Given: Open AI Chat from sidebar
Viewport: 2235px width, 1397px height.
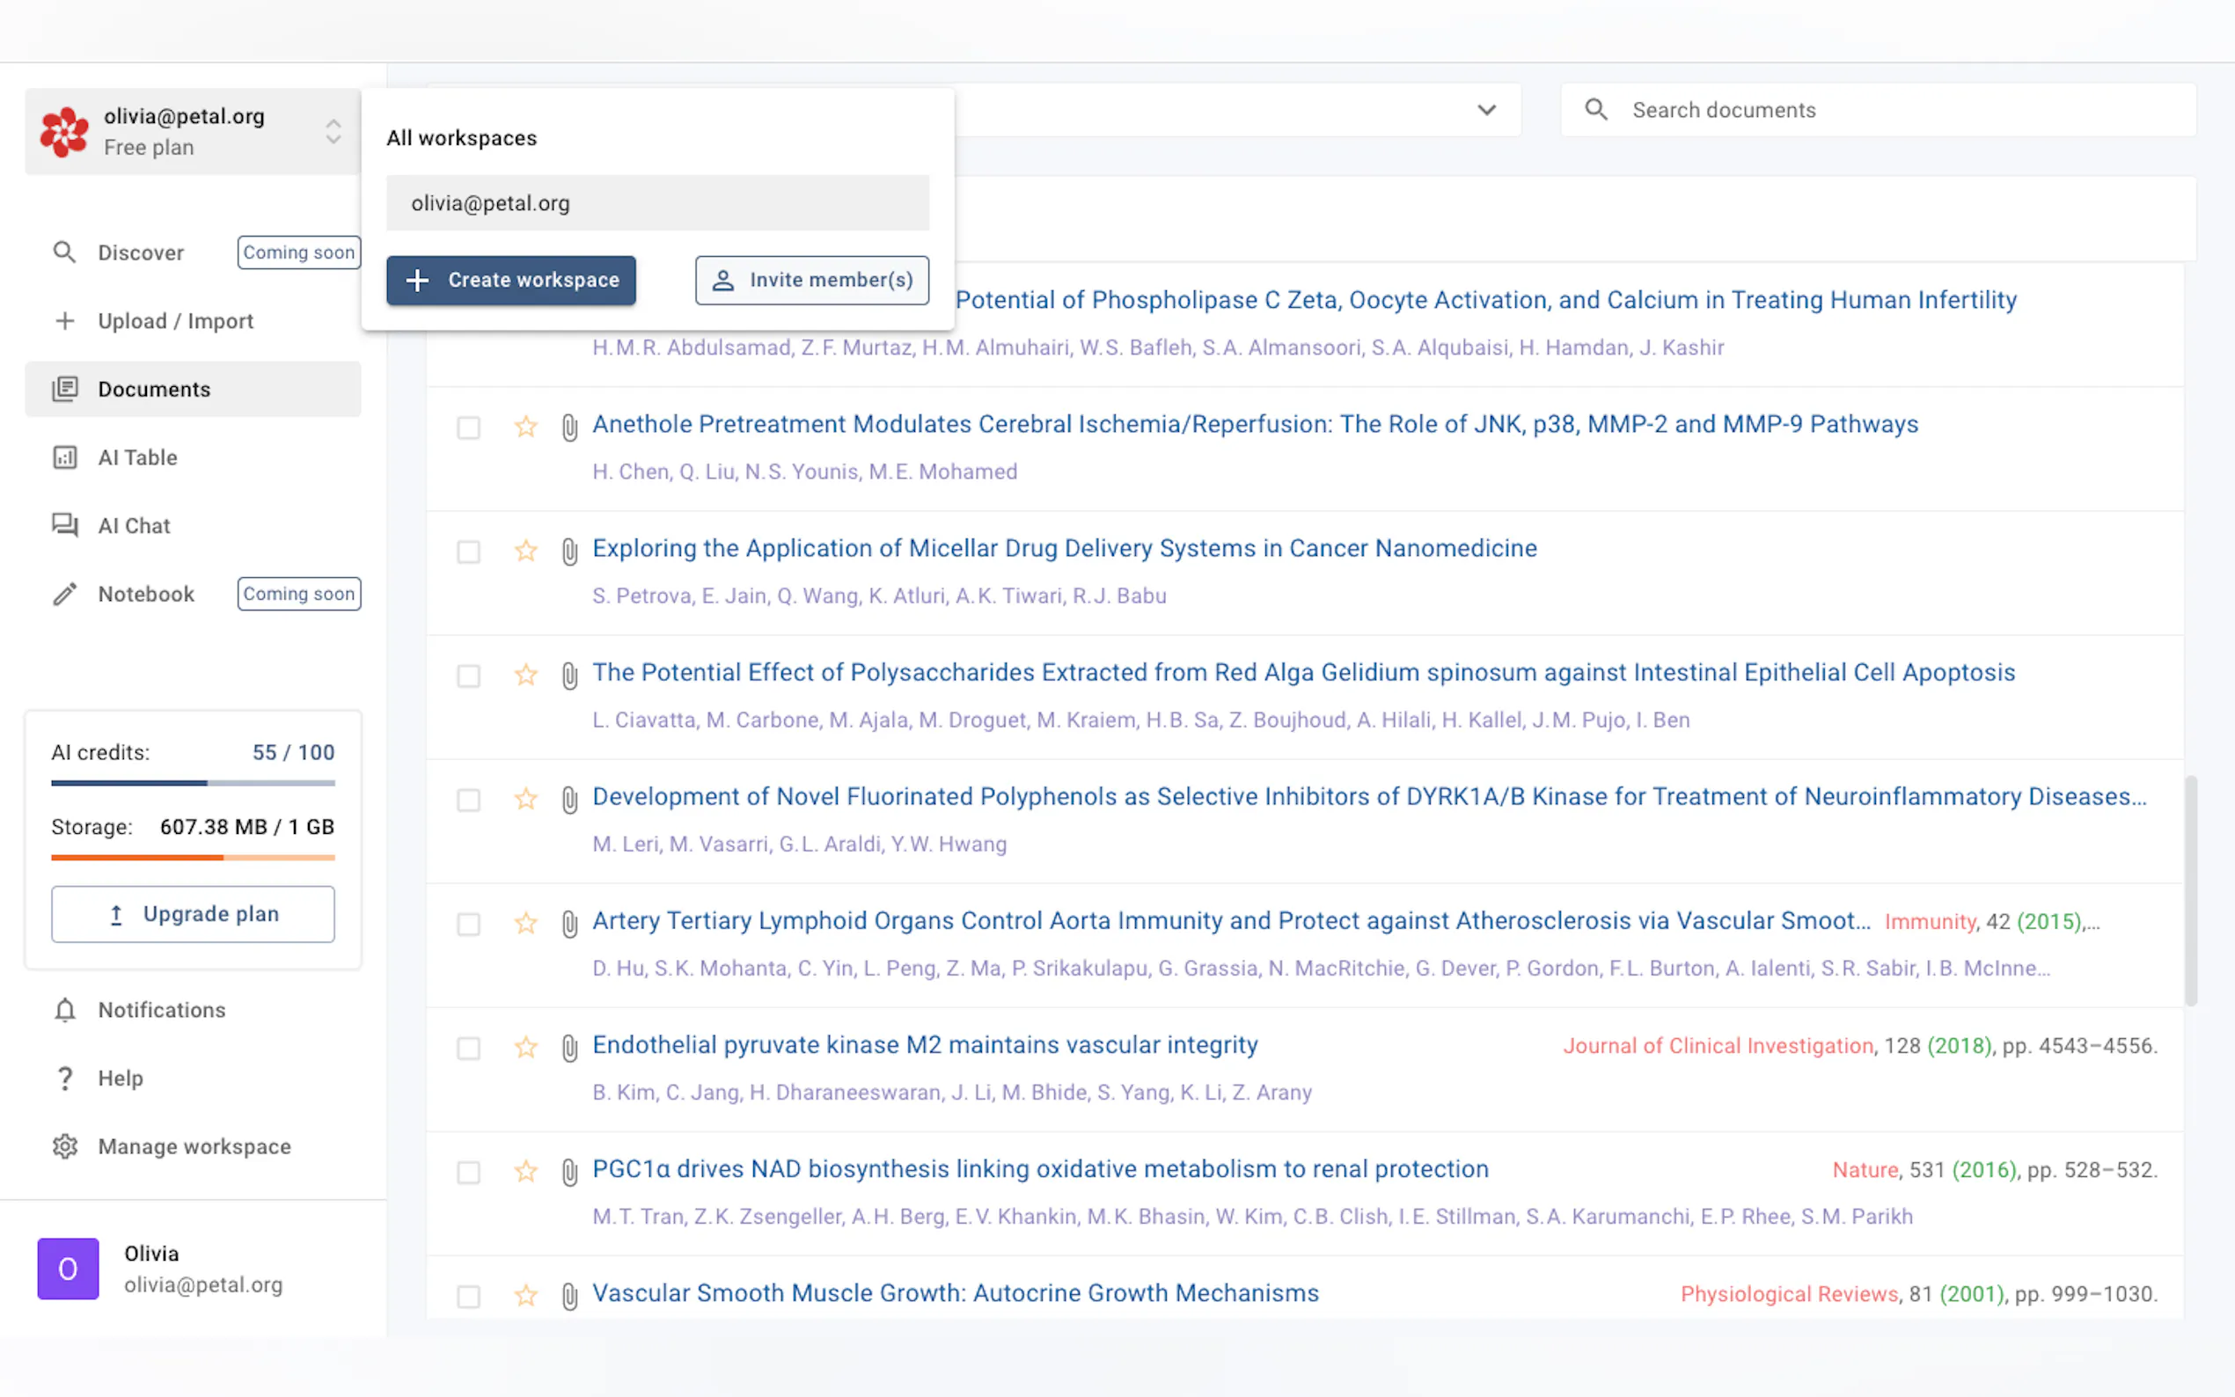Looking at the screenshot, I should (134, 526).
